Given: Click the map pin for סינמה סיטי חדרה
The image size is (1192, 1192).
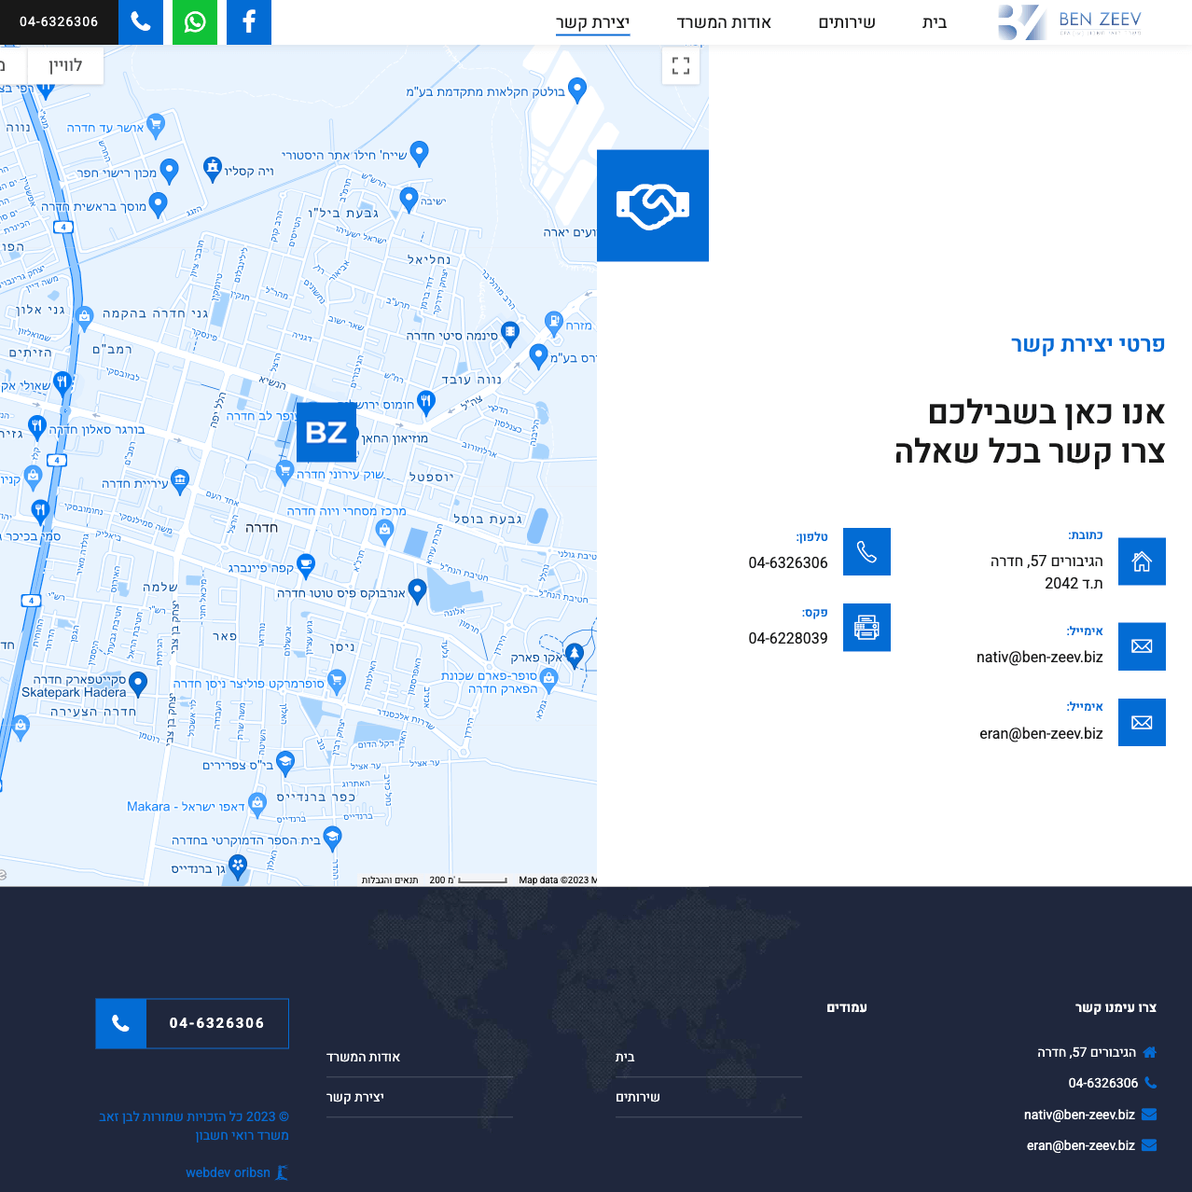Looking at the screenshot, I should 510,333.
